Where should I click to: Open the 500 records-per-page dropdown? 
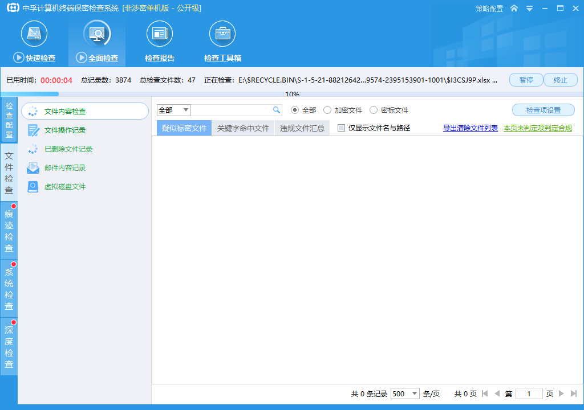(405, 393)
